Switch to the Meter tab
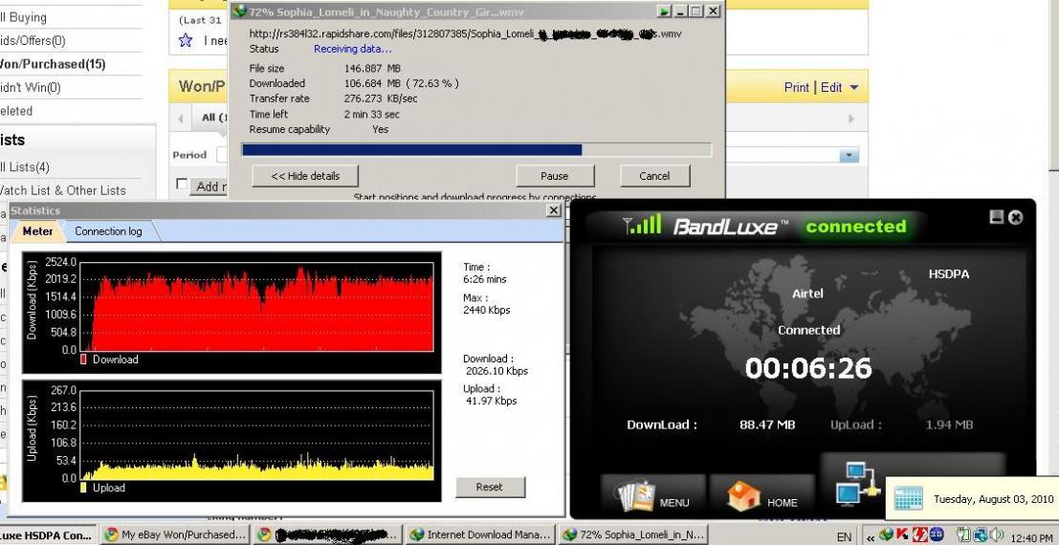This screenshot has height=545, width=1059. (x=38, y=231)
